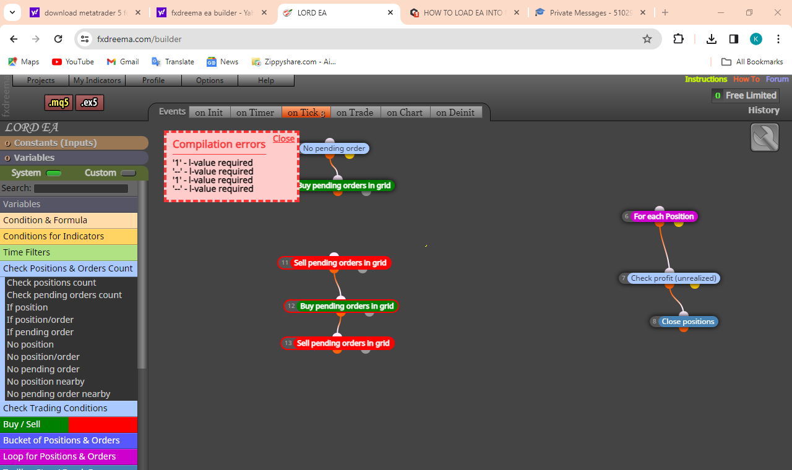The height and width of the screenshot is (470, 792).
Task: Open Maps bookmark
Action: tap(24, 62)
